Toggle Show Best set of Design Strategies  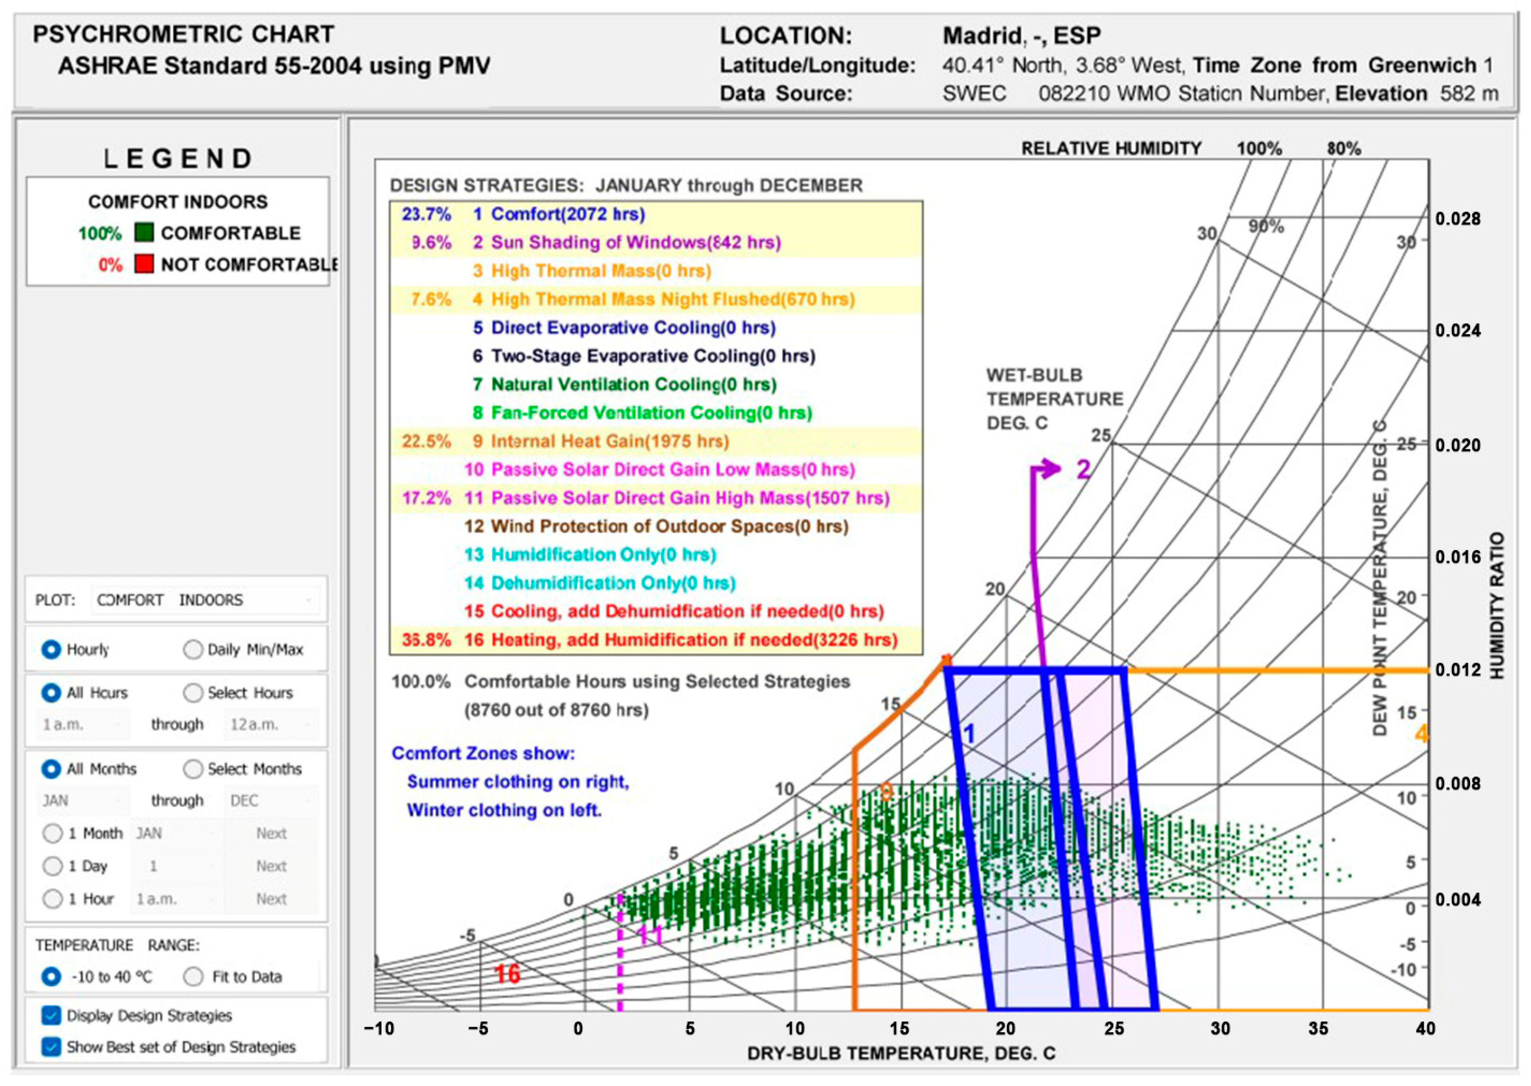[x=51, y=1046]
